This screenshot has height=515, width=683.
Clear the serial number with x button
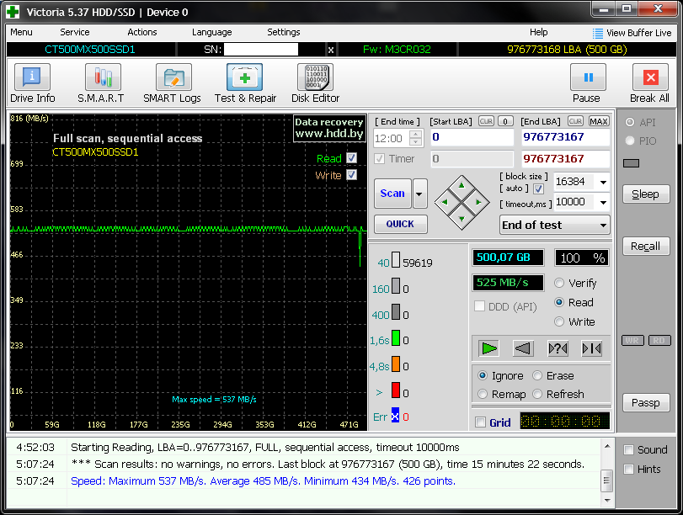[331, 50]
